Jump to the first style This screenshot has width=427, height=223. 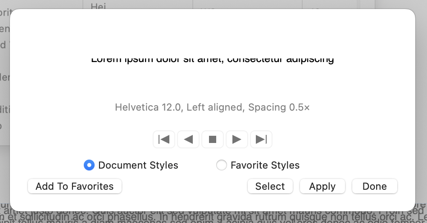164,139
